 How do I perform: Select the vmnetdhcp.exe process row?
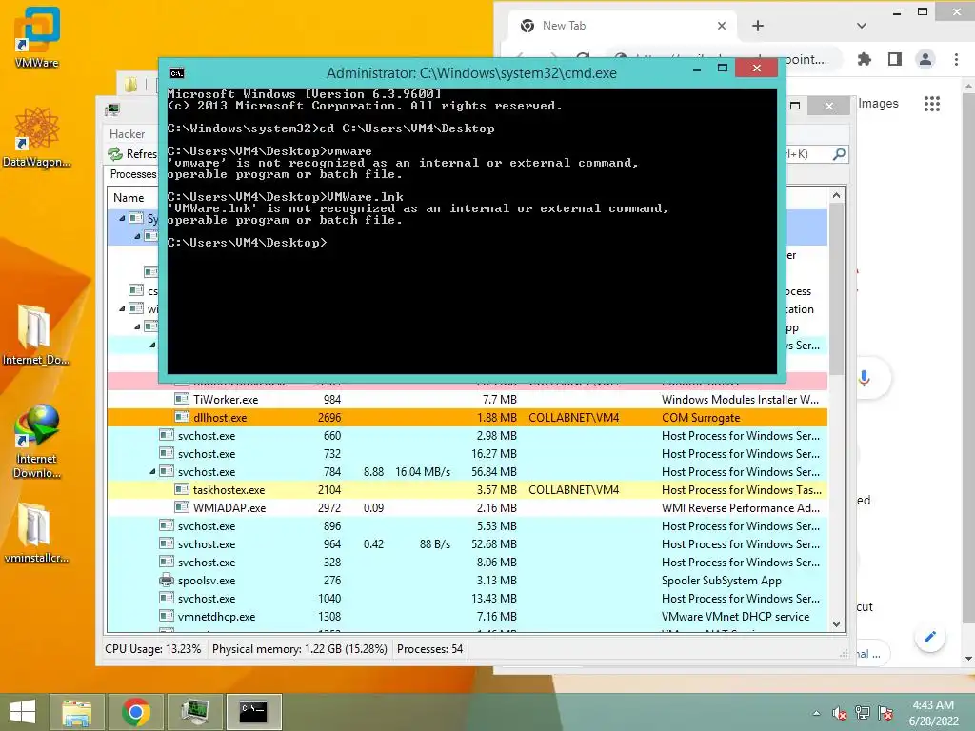(x=467, y=617)
